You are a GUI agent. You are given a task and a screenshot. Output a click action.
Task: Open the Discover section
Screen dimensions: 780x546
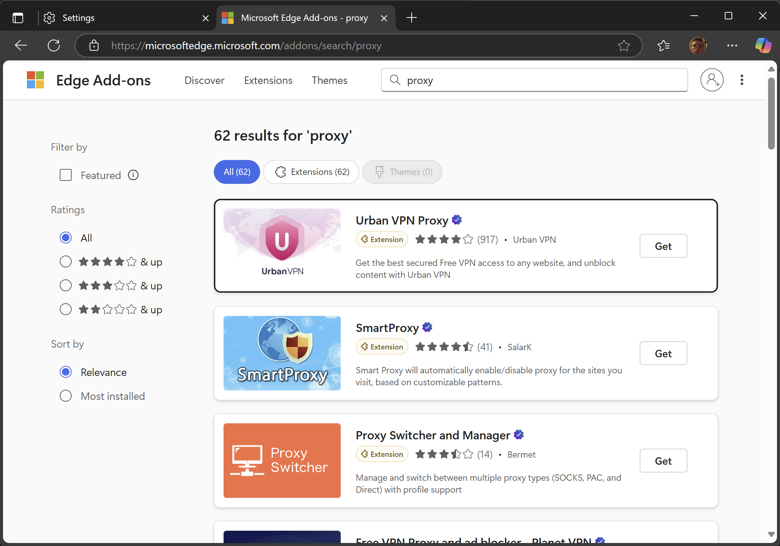[205, 80]
